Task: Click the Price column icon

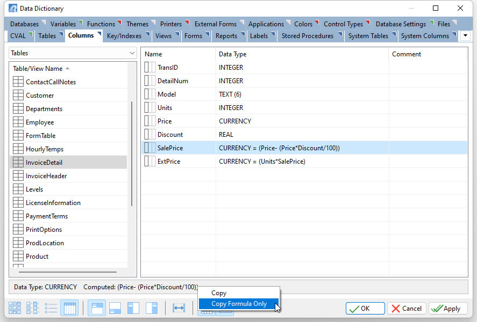Action: coord(149,121)
